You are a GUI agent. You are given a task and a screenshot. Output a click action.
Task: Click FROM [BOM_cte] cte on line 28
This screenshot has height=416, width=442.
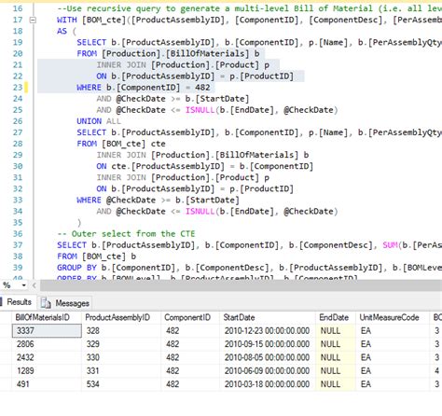point(121,144)
